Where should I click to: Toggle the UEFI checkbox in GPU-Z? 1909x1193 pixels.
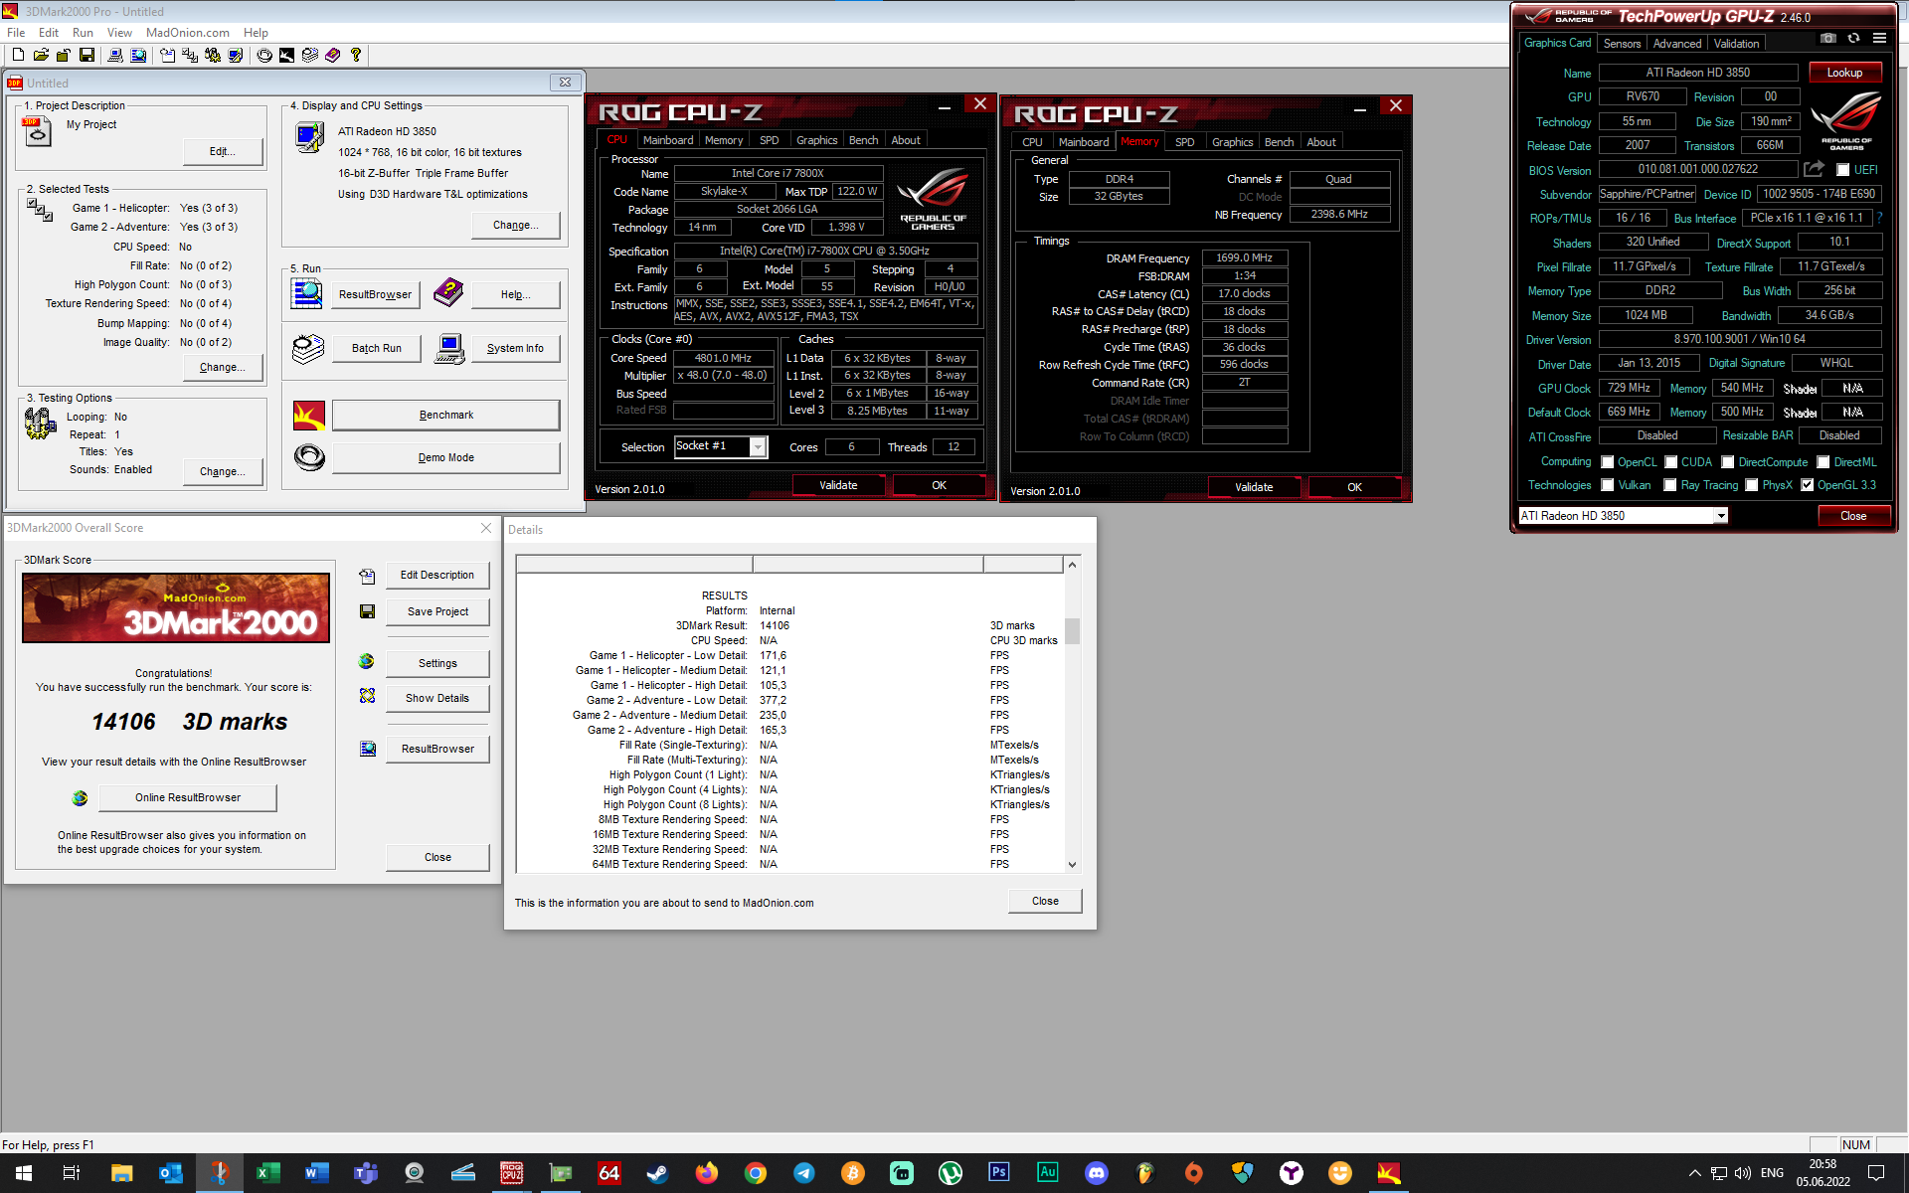pyautogui.click(x=1842, y=170)
